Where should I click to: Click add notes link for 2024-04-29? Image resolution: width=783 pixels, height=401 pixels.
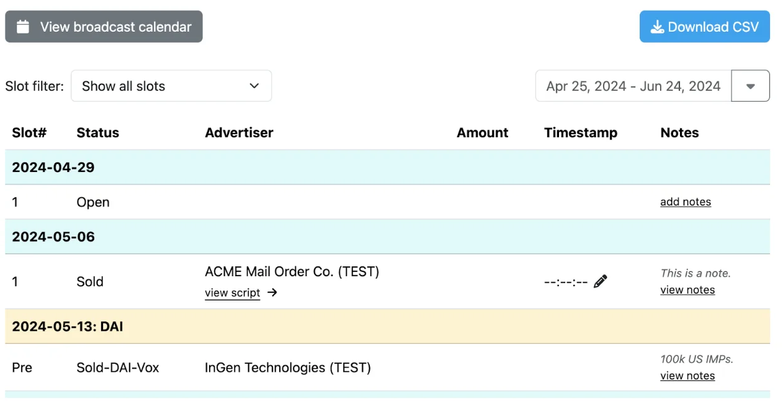686,202
